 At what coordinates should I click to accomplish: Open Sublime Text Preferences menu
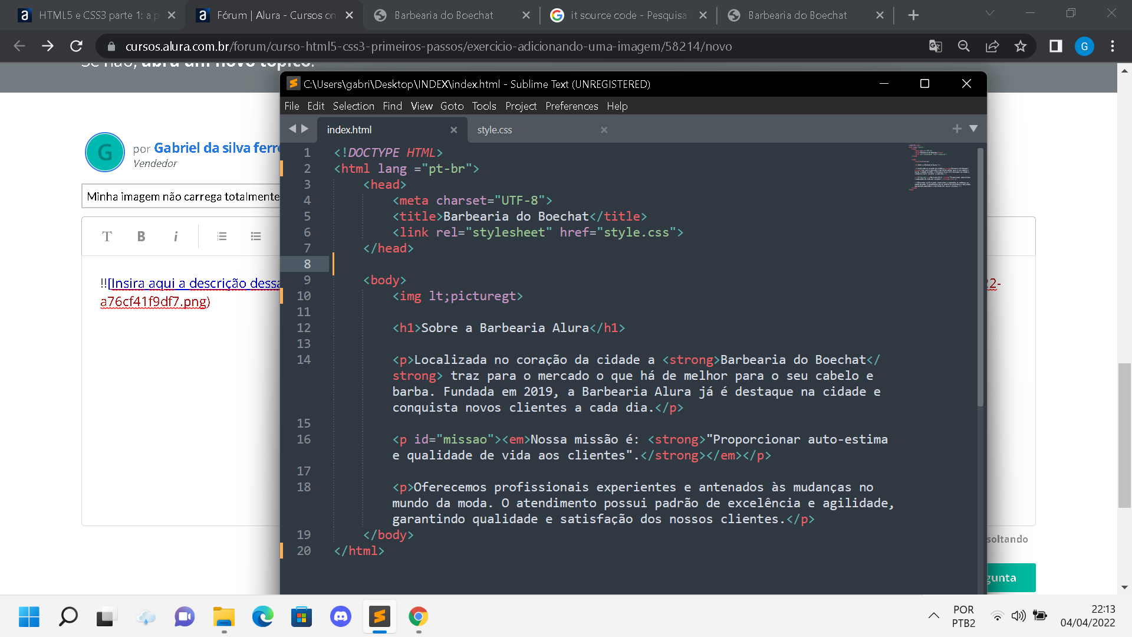[x=572, y=106]
